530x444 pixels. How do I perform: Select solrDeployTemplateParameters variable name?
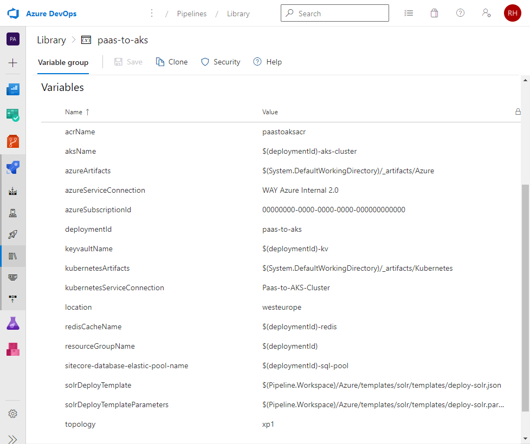[x=117, y=405]
